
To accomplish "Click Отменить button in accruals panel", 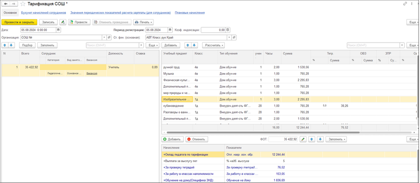I will [197, 139].
